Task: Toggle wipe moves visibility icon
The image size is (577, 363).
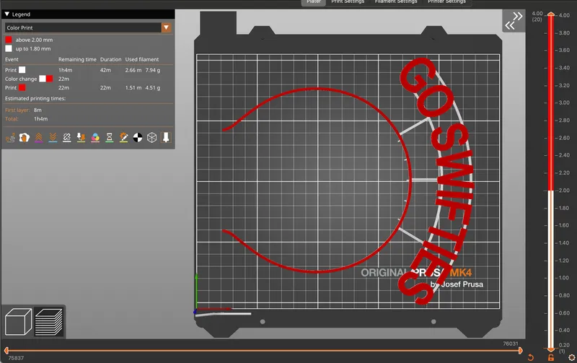Action: point(25,138)
